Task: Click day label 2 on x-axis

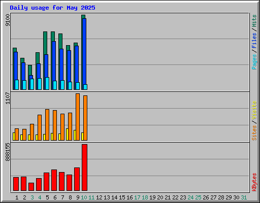Action: click(x=24, y=197)
